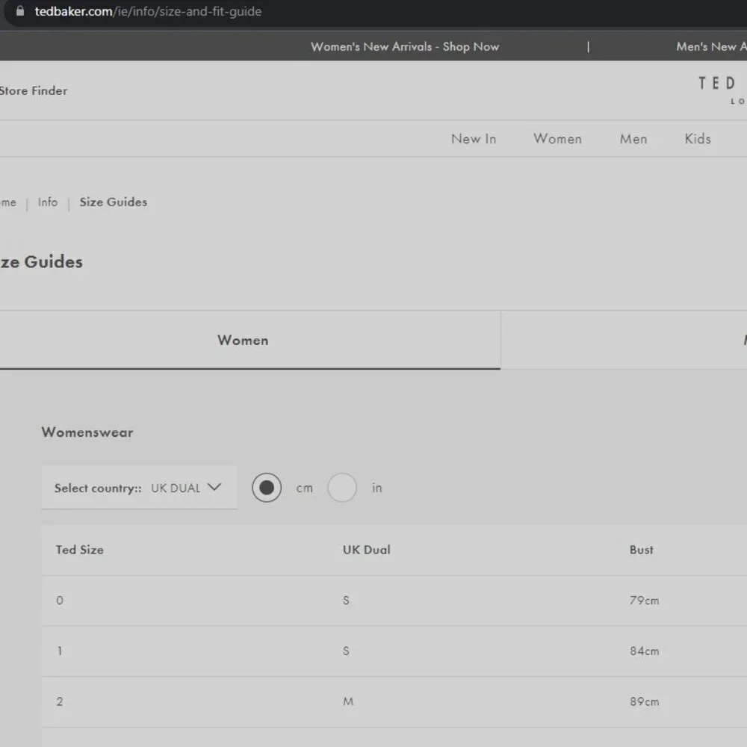Select the cm unit radio button
Image resolution: width=747 pixels, height=747 pixels.
pyautogui.click(x=267, y=487)
